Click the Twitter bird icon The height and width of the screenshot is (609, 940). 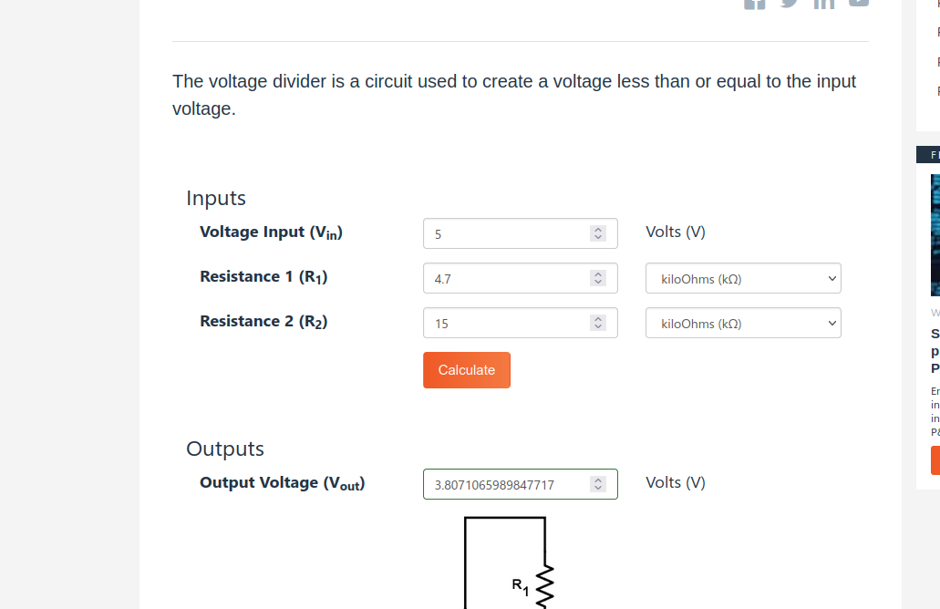[x=790, y=4]
